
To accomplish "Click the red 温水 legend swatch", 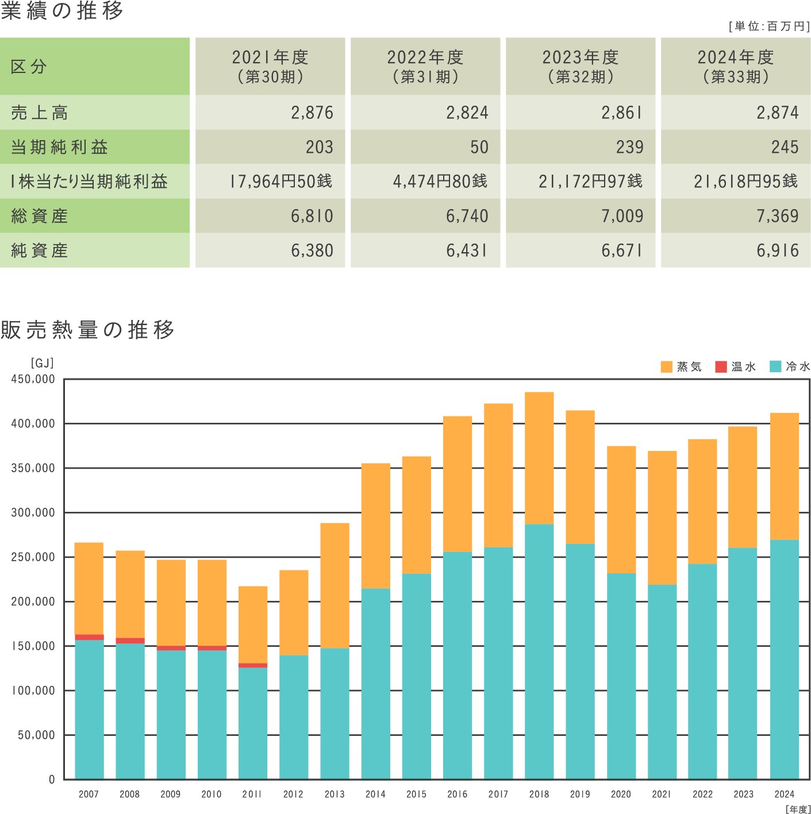I will pos(721,367).
